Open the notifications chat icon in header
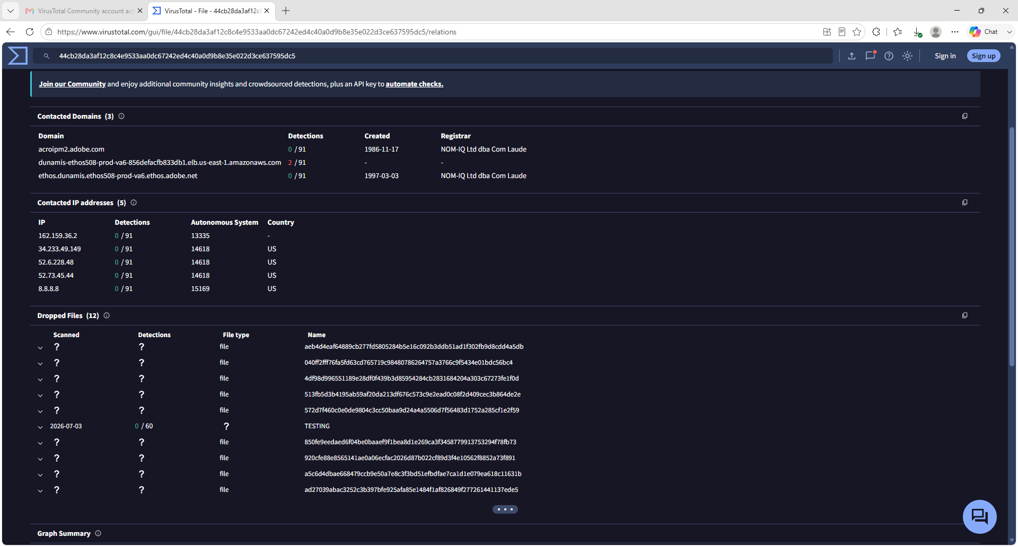The height and width of the screenshot is (547, 1018). pos(870,56)
